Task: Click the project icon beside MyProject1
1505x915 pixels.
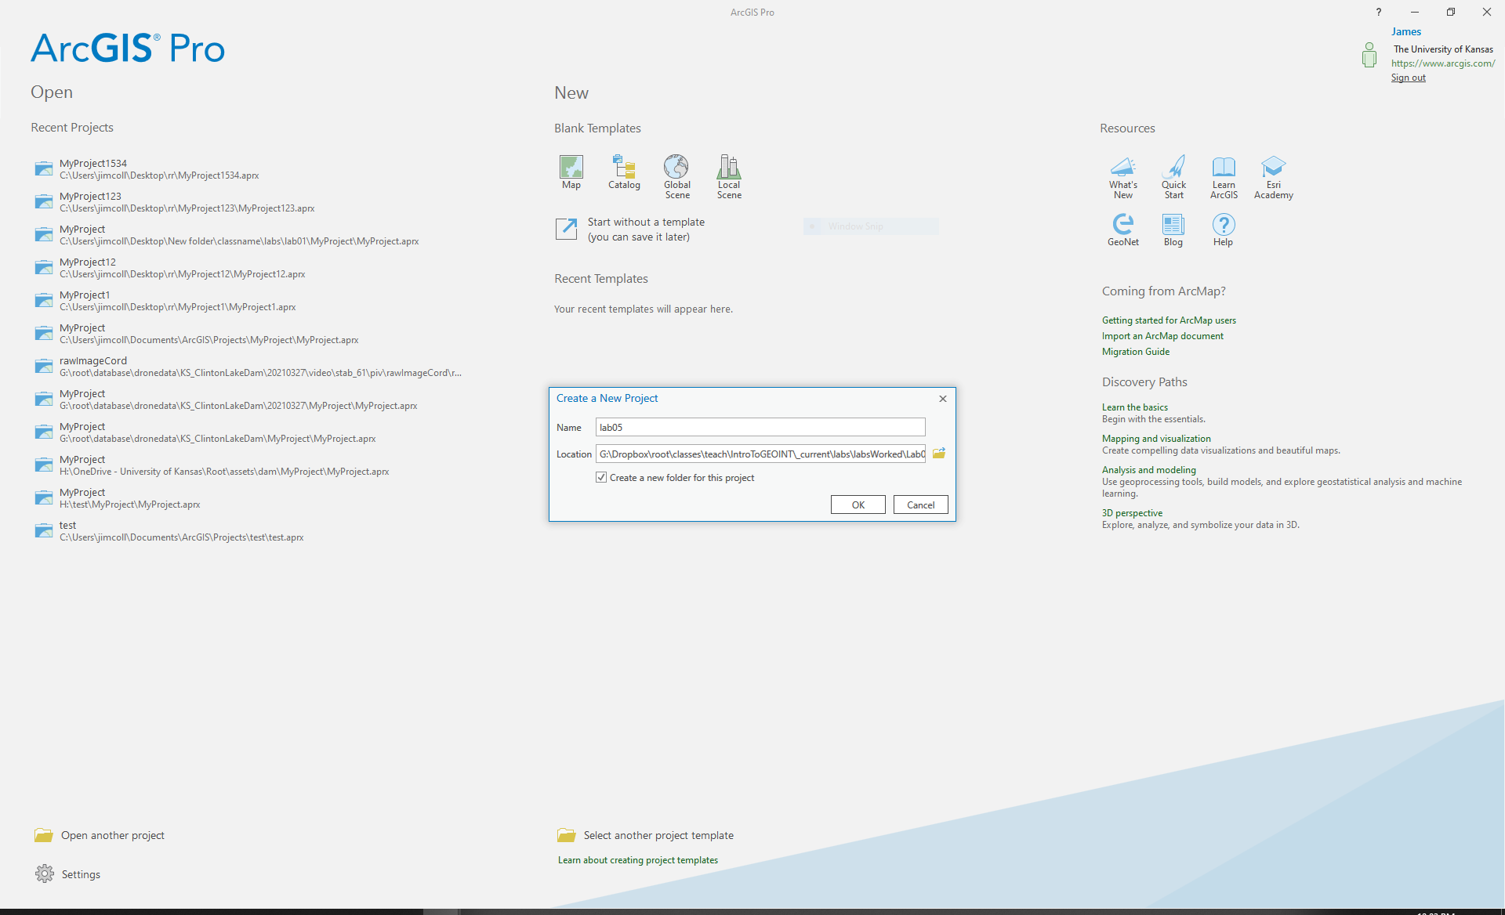Action: coord(44,300)
